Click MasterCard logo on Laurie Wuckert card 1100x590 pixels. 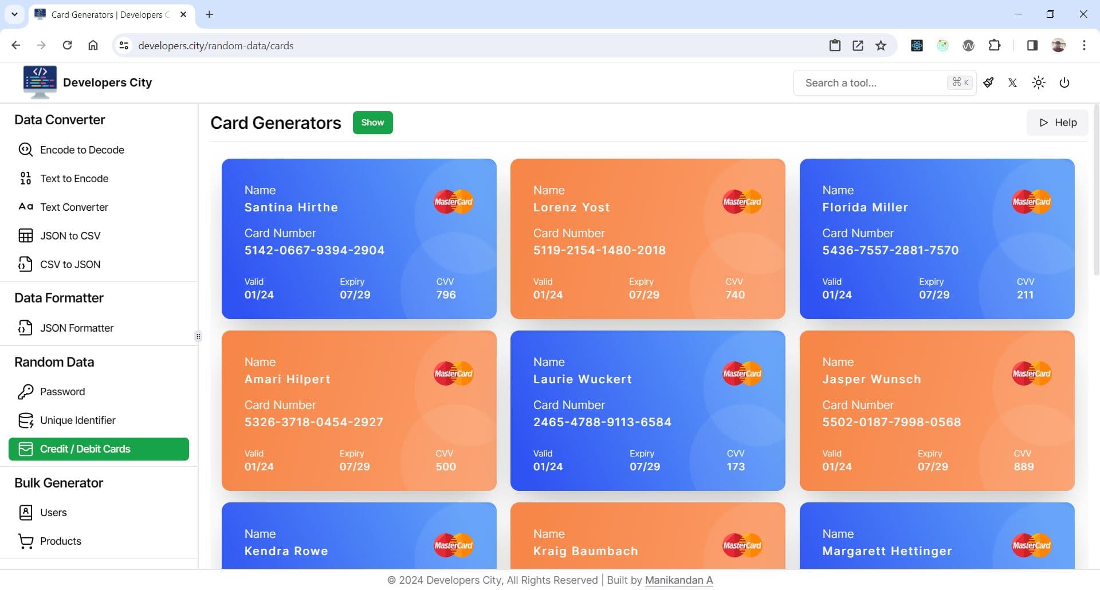[742, 373]
